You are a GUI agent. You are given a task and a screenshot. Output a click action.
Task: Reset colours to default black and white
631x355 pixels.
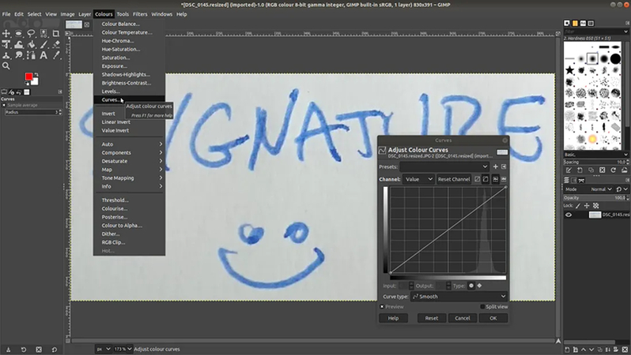click(x=27, y=84)
